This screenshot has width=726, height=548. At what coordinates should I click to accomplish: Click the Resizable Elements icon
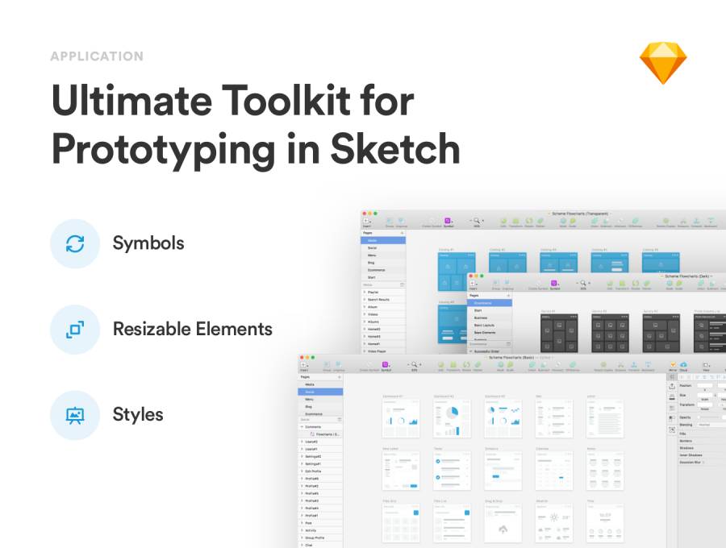coord(74,329)
